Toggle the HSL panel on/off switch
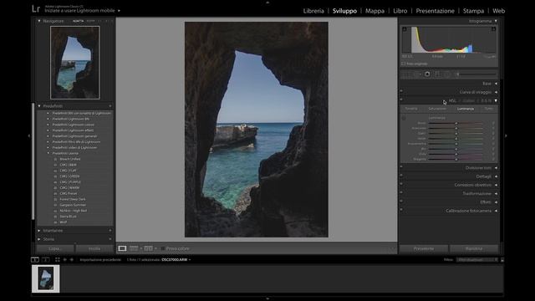Image resolution: width=535 pixels, height=301 pixels. [401, 99]
